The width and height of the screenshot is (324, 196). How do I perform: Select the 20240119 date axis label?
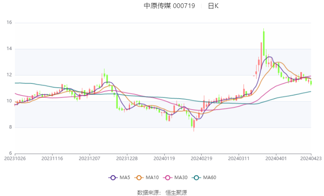pyautogui.click(x=164, y=158)
